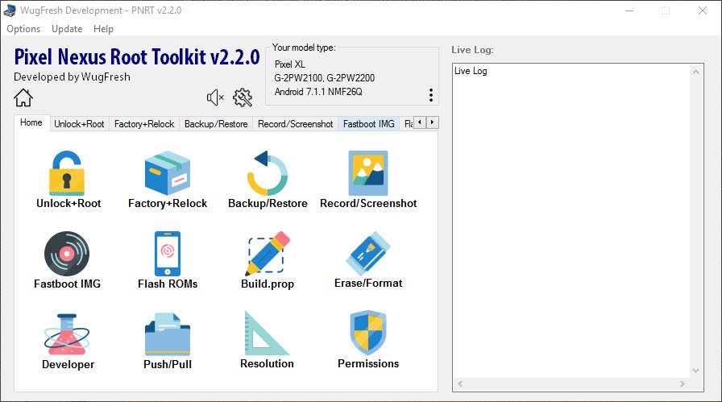
Task: Click the G-2PW2100, G-2PW2200 text
Action: point(325,78)
